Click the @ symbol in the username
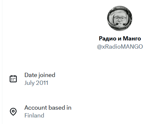The image size is (153, 124). [x=99, y=47]
